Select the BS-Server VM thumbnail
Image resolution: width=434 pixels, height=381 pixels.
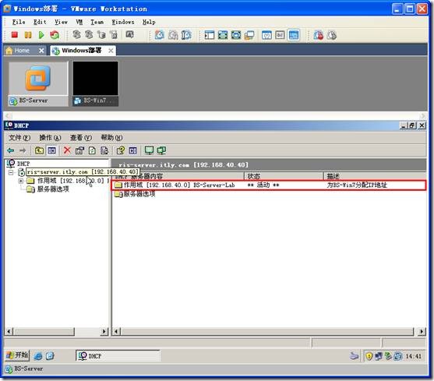coord(38,84)
